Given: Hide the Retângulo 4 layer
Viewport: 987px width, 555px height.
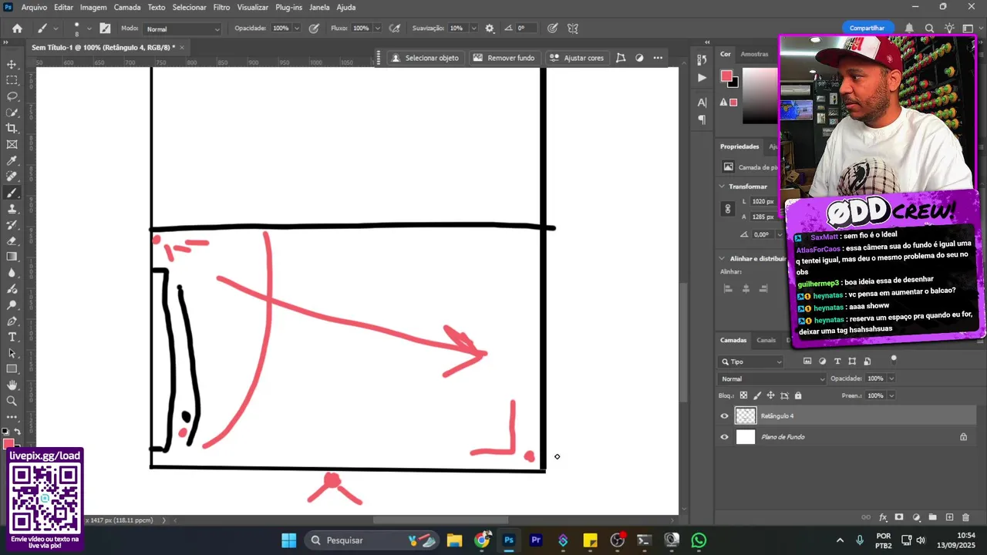Looking at the screenshot, I should (x=724, y=416).
